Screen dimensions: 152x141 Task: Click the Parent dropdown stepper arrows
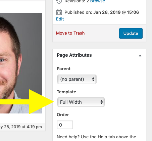93,79
